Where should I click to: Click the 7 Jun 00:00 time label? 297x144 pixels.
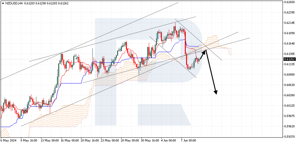point(189,141)
